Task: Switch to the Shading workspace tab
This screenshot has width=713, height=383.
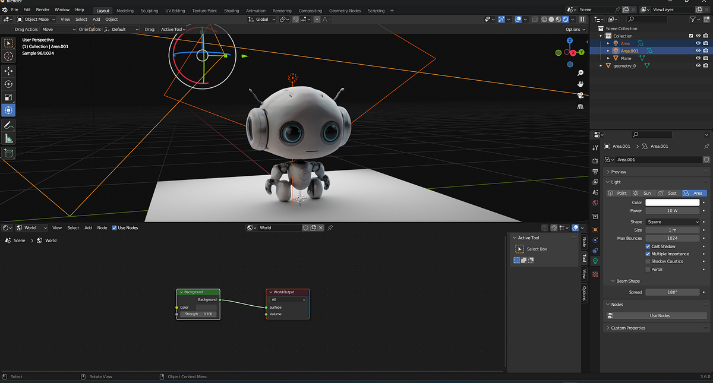Action: tap(231, 10)
